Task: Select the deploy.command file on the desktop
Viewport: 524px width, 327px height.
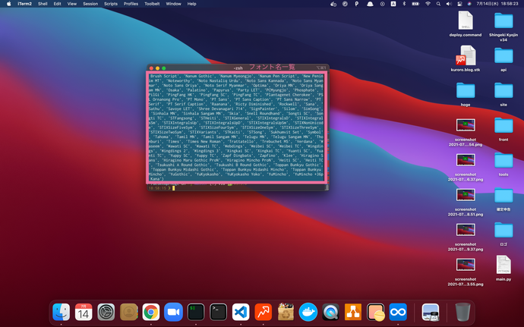Action: coord(466,20)
